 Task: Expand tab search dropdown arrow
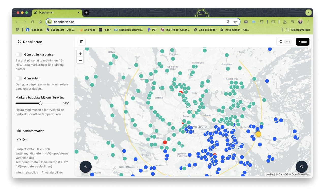pos(308,12)
